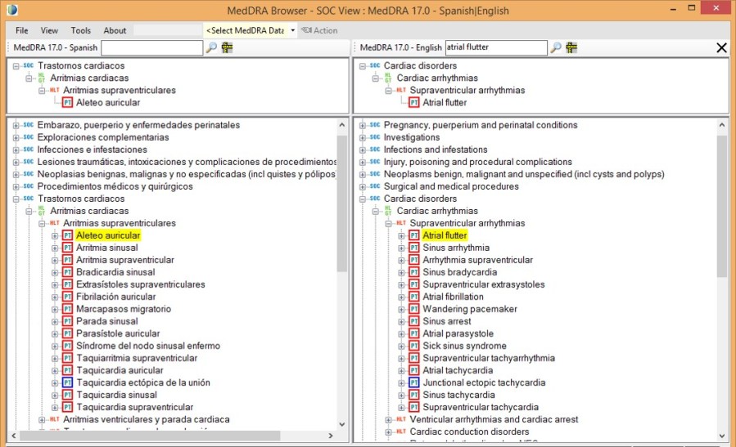The height and width of the screenshot is (447, 736).
Task: Expand the Sinus bradycardia term
Action: tap(401, 272)
